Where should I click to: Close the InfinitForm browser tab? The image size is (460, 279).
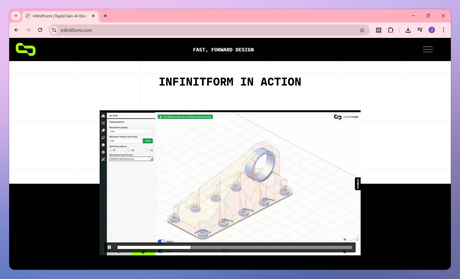pyautogui.click(x=93, y=16)
